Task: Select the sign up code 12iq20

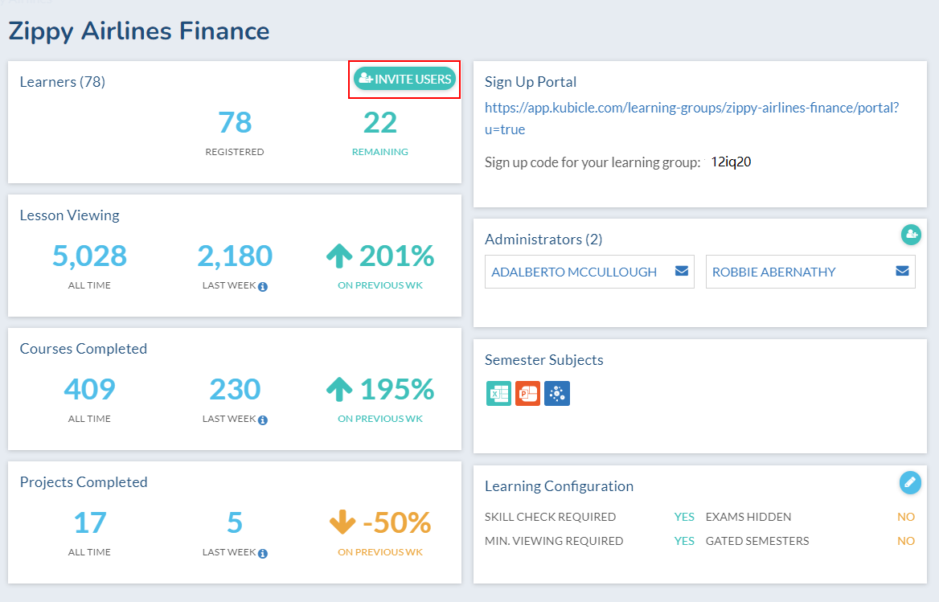Action: tap(731, 162)
